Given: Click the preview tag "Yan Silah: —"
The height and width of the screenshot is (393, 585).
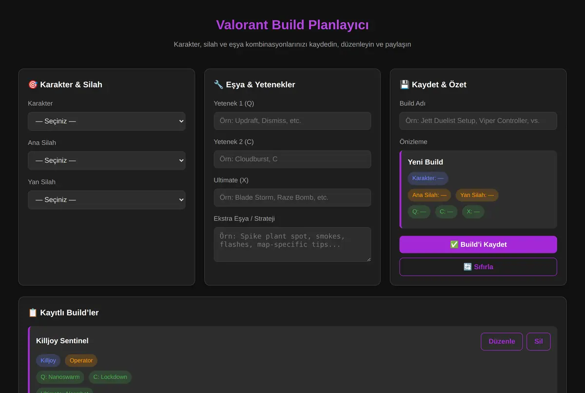Looking at the screenshot, I should 477,195.
